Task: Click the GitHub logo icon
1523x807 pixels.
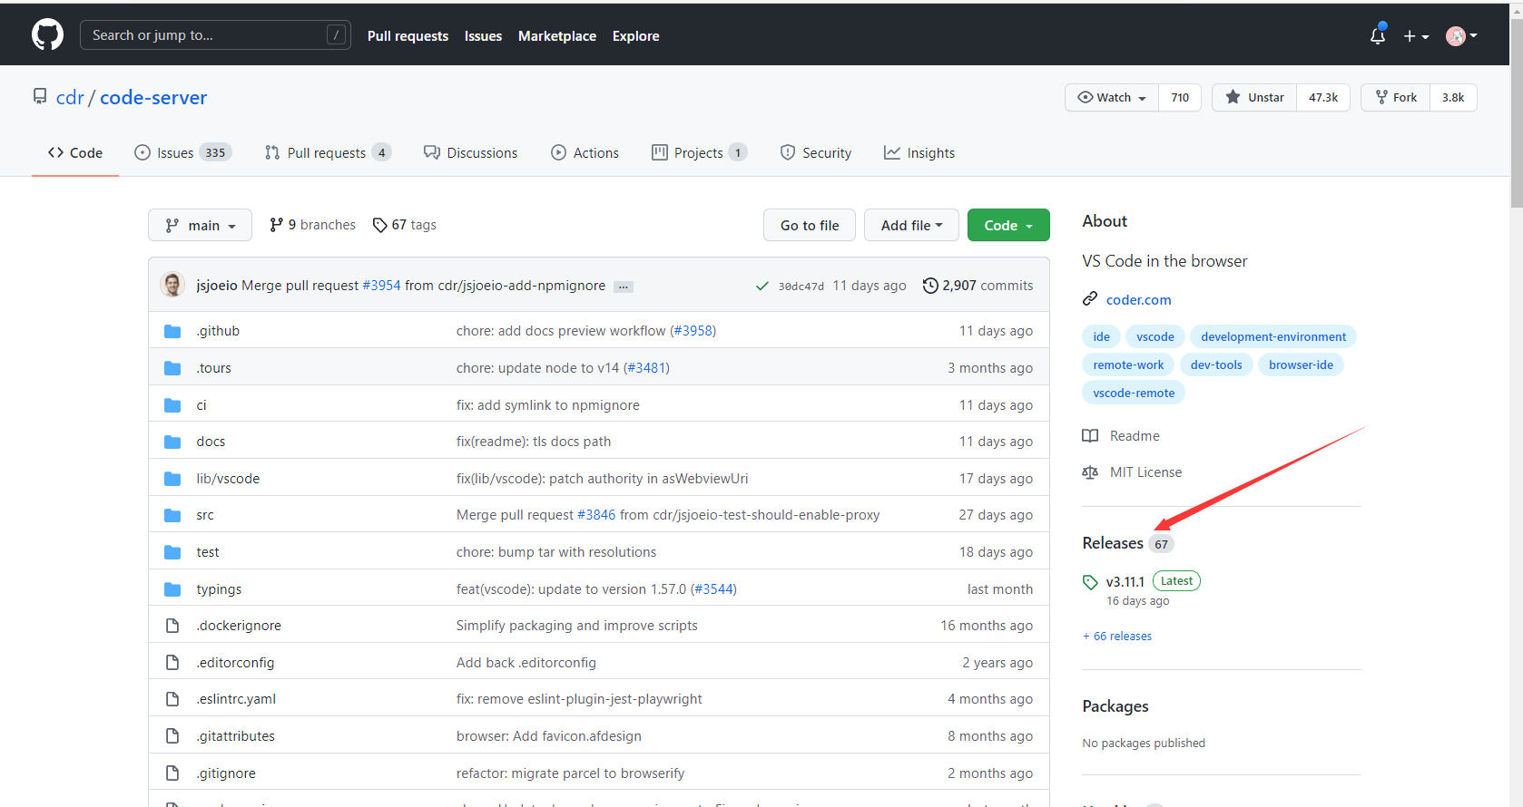Action: (x=47, y=35)
